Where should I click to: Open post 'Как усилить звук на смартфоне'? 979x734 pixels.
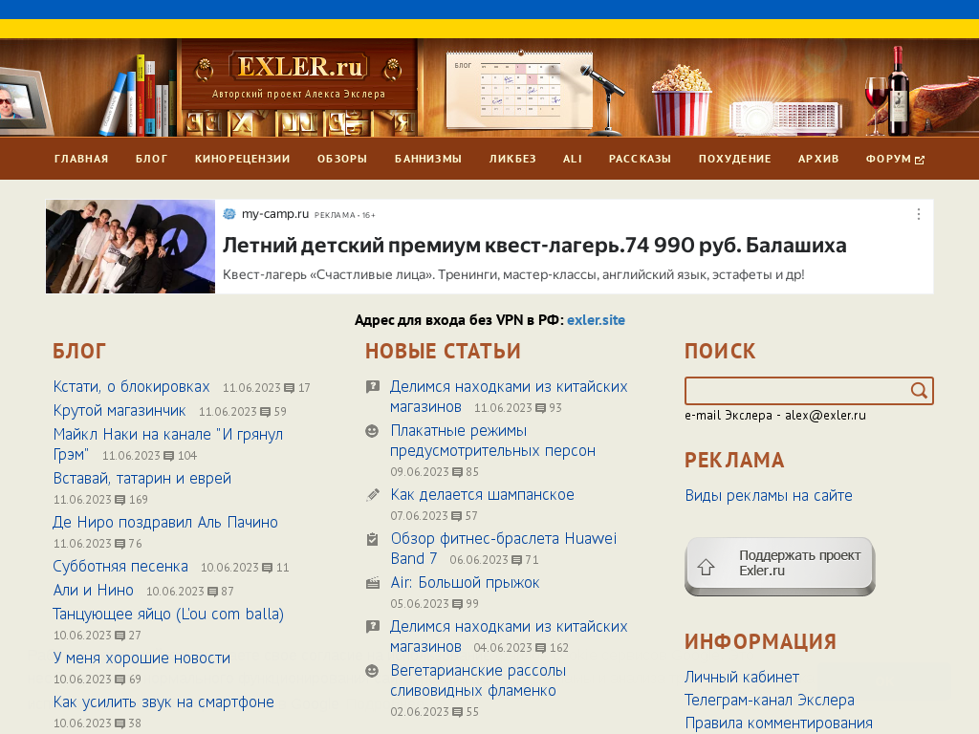pyautogui.click(x=163, y=702)
